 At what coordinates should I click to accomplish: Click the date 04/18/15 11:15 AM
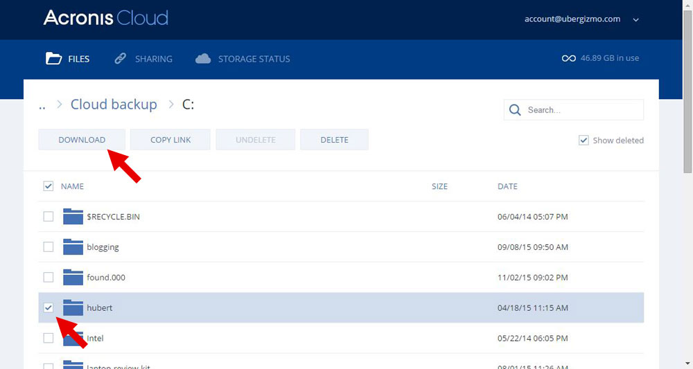tap(532, 308)
